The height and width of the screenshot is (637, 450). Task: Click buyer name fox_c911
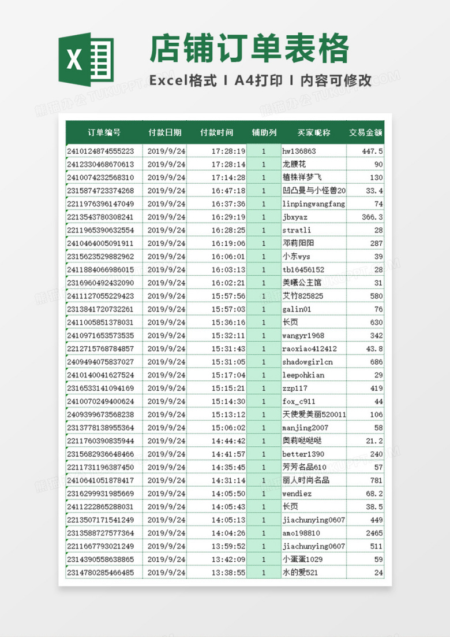(x=299, y=401)
